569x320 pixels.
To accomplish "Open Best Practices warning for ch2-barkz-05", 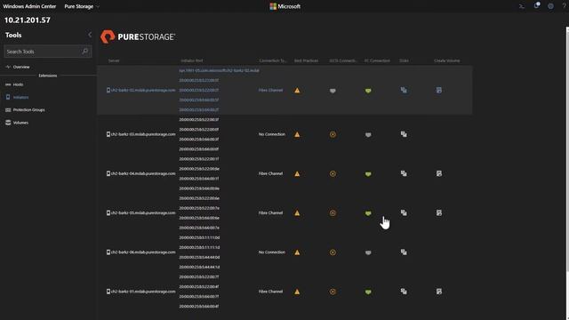I will [x=297, y=213].
